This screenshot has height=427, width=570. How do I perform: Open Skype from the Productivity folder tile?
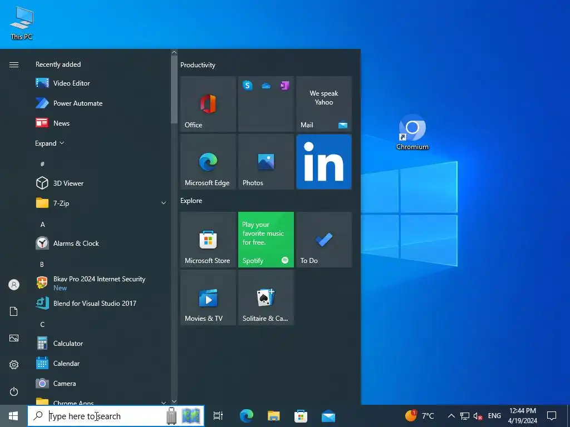(248, 85)
